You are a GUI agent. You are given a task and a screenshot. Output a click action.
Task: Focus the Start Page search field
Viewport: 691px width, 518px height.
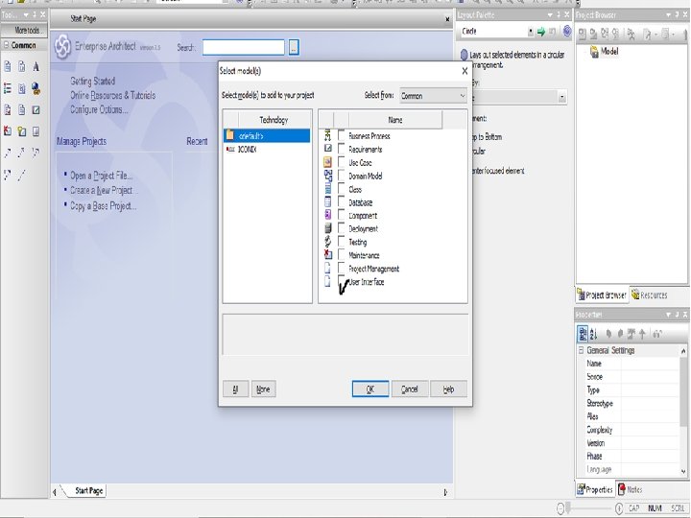pyautogui.click(x=243, y=47)
